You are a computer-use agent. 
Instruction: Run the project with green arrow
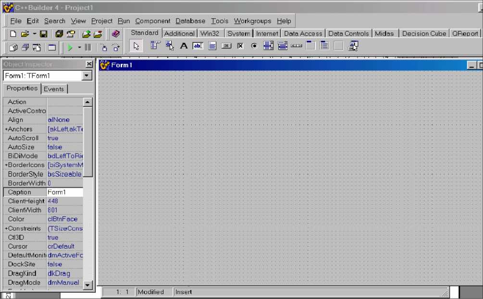[x=70, y=48]
